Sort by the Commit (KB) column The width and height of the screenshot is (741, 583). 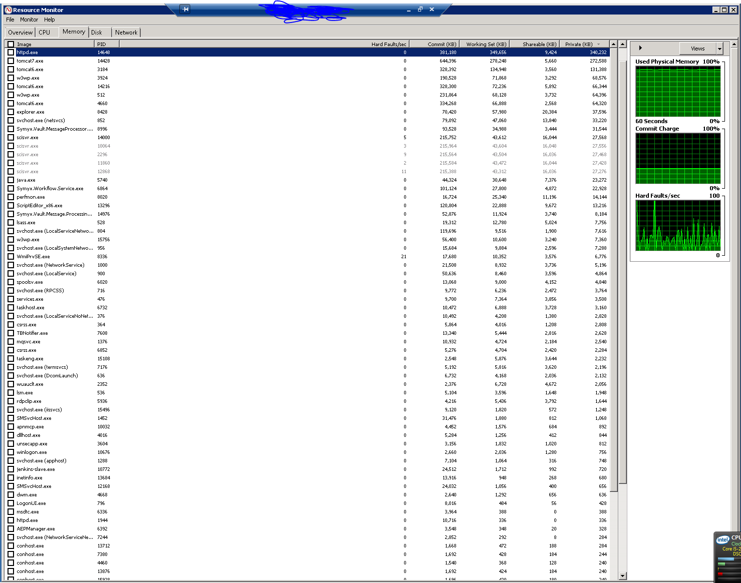point(434,44)
